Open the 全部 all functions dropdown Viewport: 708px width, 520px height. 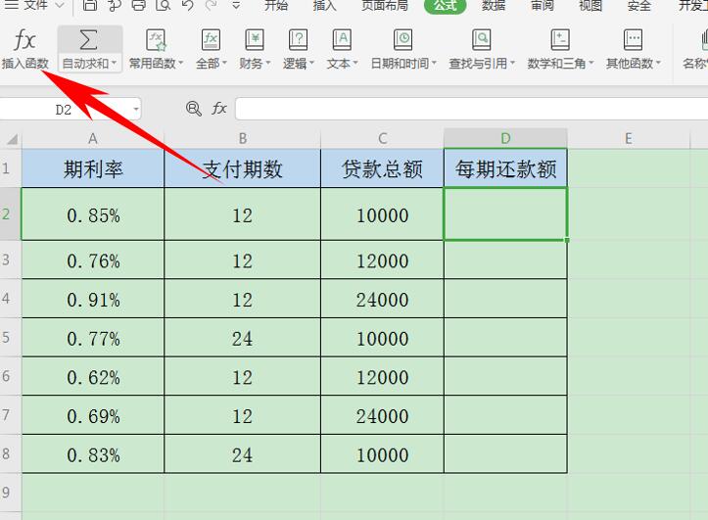[211, 49]
